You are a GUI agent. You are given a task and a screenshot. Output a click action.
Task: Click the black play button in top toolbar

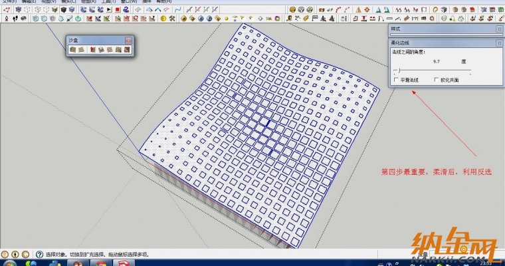[109, 10]
